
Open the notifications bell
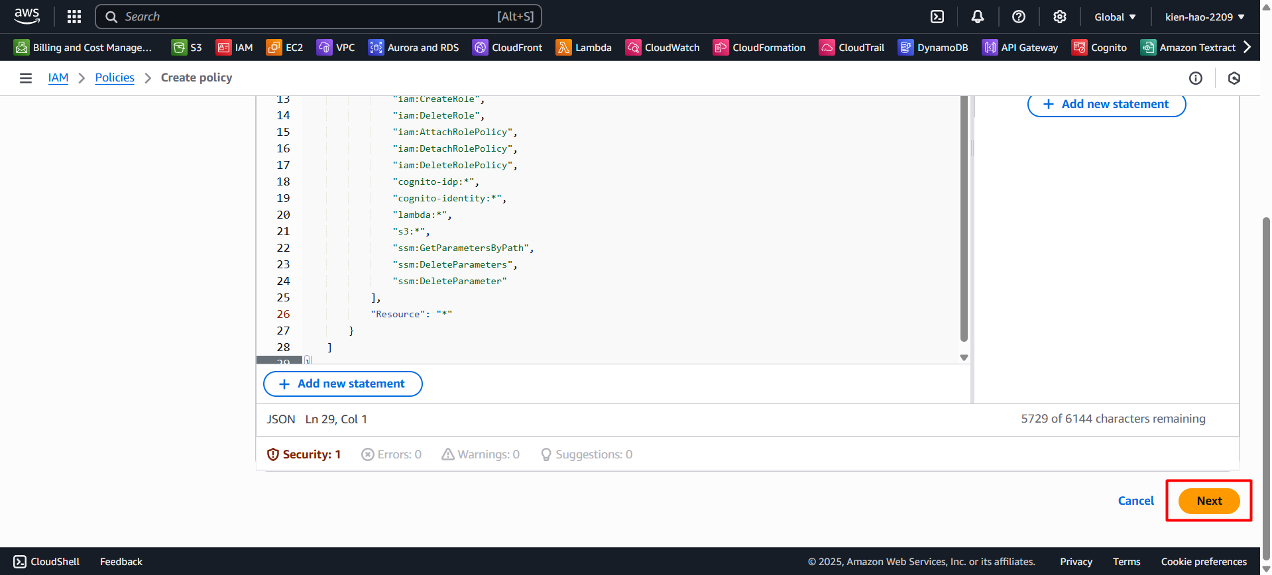pos(978,17)
